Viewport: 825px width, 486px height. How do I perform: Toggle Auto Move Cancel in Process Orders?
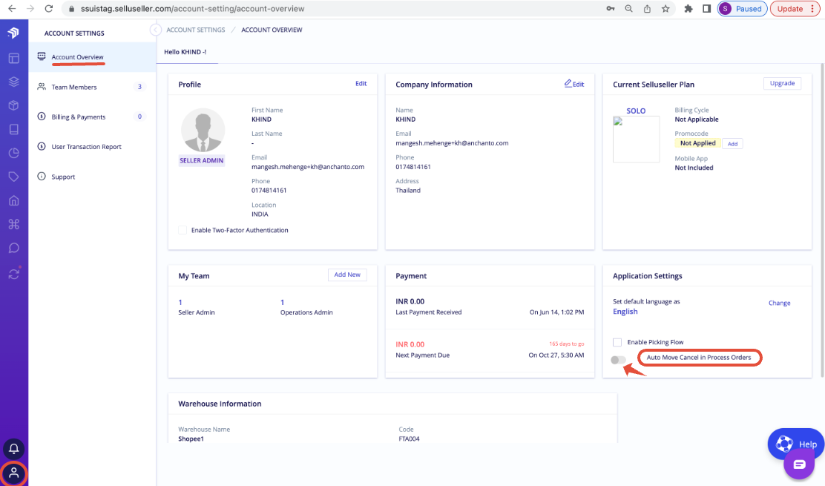[x=618, y=361]
